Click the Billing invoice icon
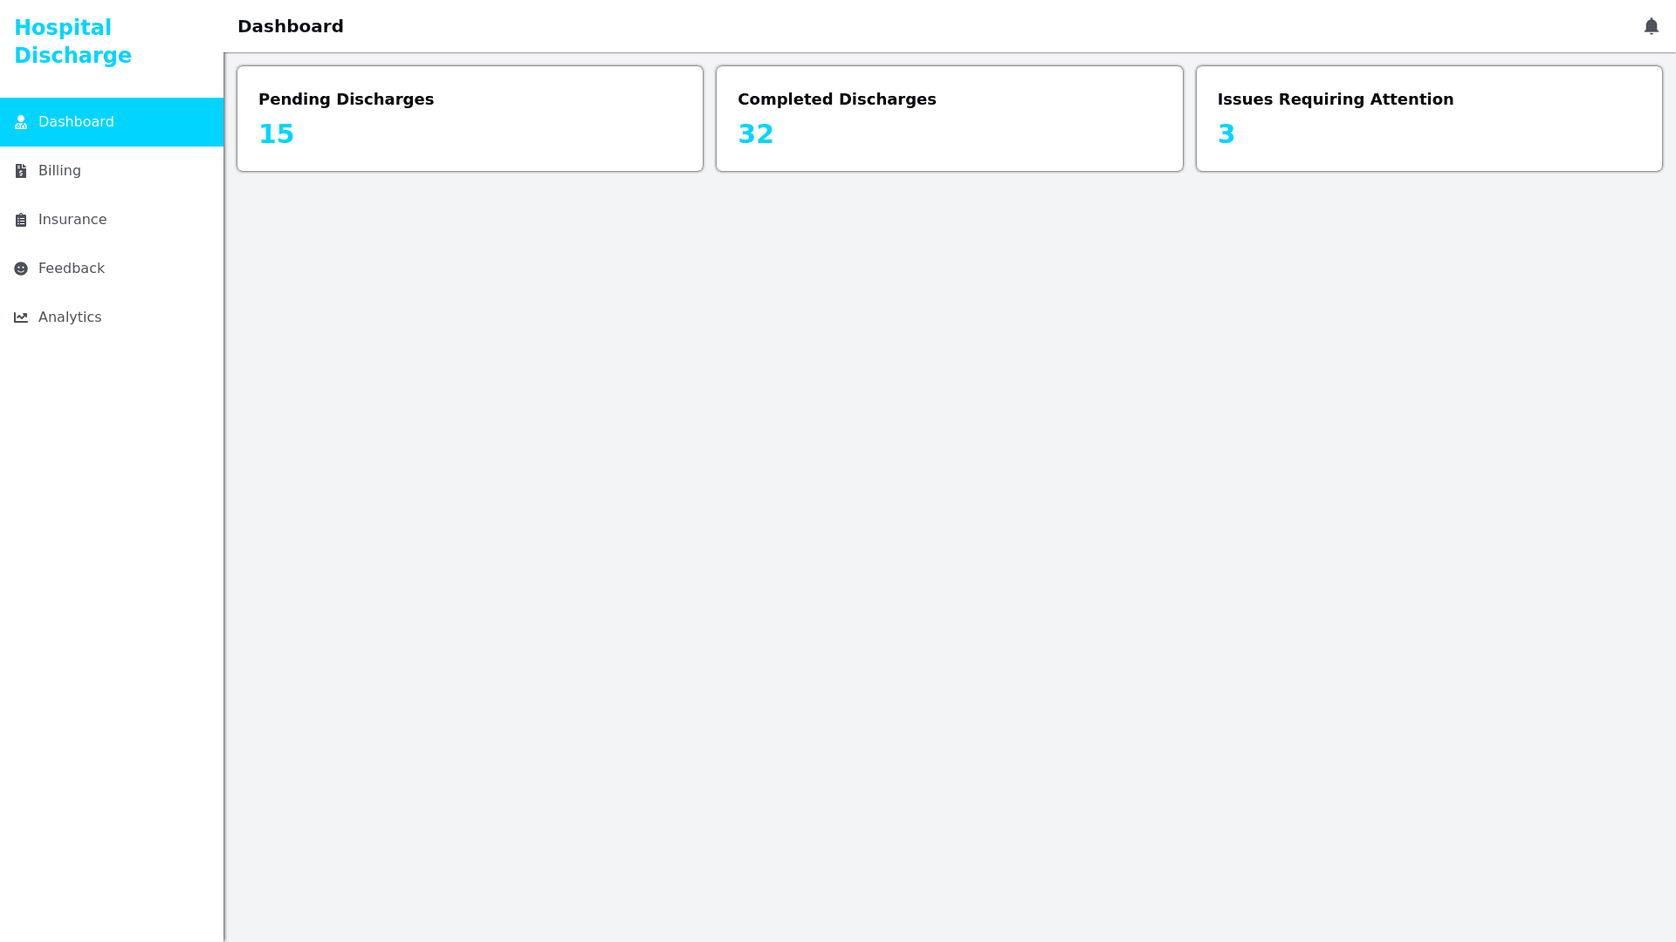1676x942 pixels. pos(21,171)
